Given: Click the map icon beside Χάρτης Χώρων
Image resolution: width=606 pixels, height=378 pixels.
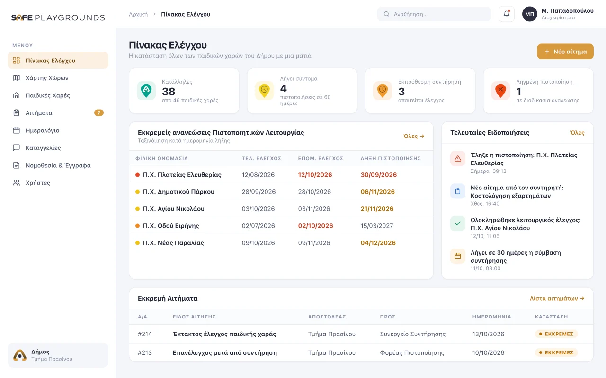Looking at the screenshot, I should click(17, 78).
